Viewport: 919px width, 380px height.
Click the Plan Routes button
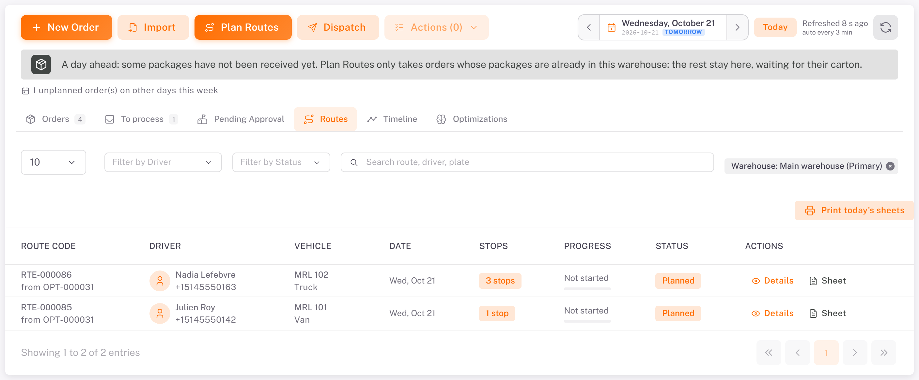[x=243, y=27]
